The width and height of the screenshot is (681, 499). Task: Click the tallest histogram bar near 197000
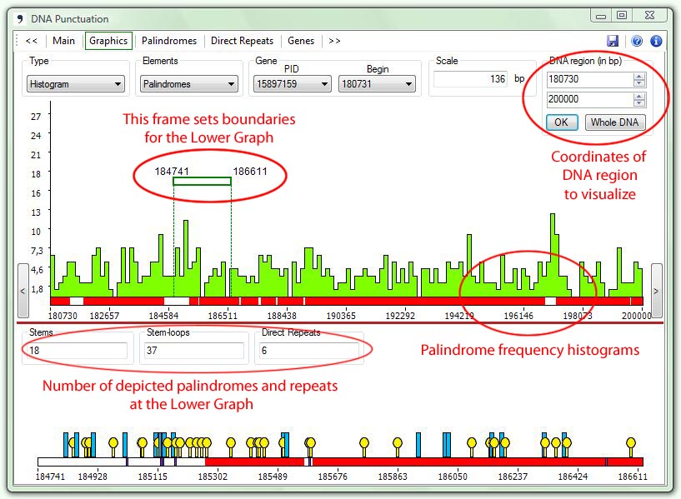(x=553, y=255)
